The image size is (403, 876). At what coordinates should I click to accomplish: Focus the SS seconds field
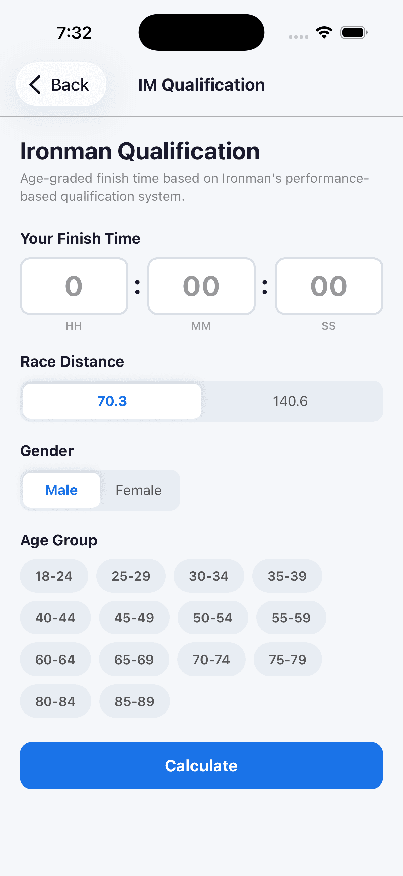tap(329, 286)
